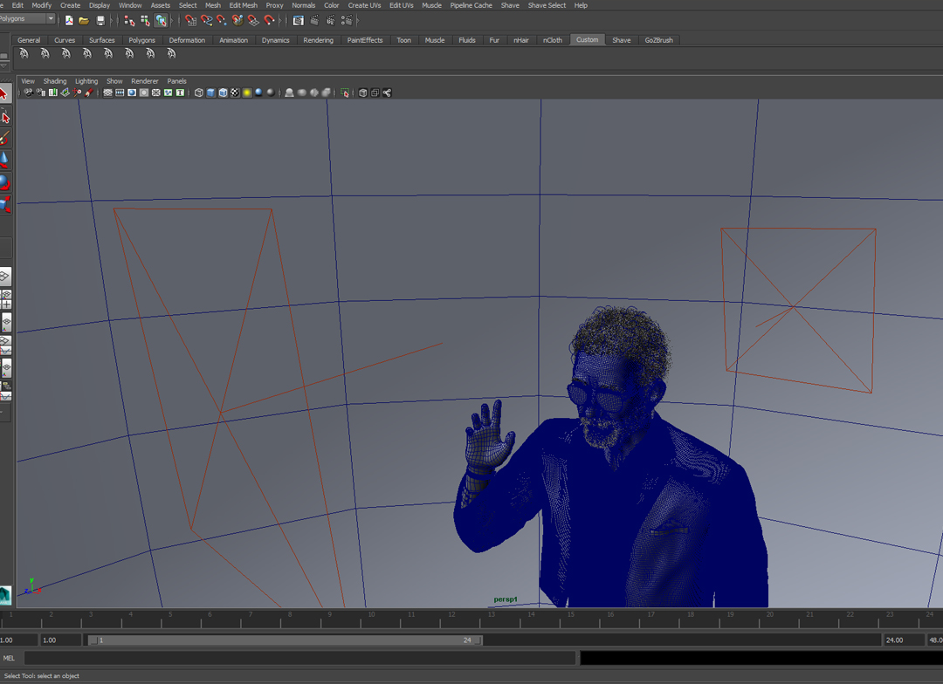The width and height of the screenshot is (943, 684).
Task: Switch to the GoZBrush shelf tab
Action: [x=658, y=40]
